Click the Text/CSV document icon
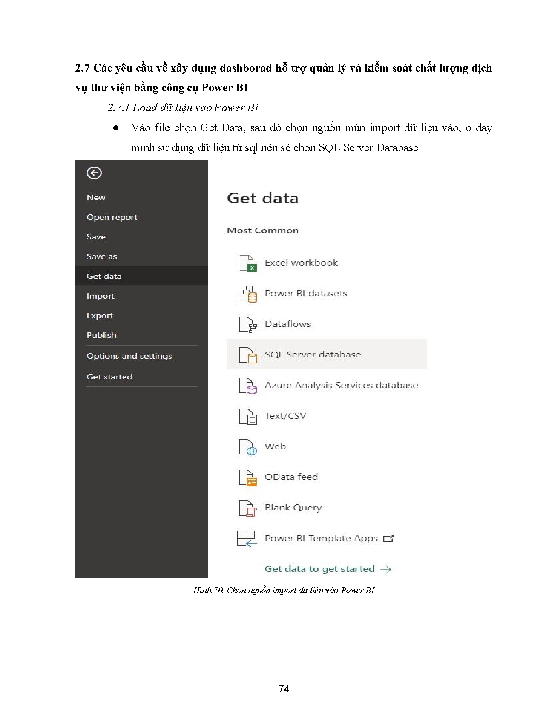Image resolution: width=543 pixels, height=703 pixels. (x=247, y=416)
